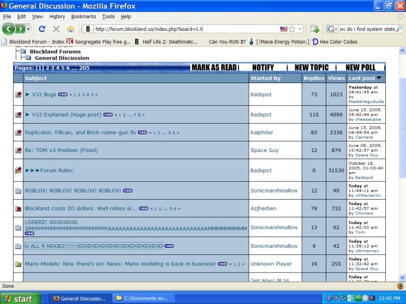Click the topic icon beside Mario Models
Screen dimensions: 406x304
tap(18, 264)
